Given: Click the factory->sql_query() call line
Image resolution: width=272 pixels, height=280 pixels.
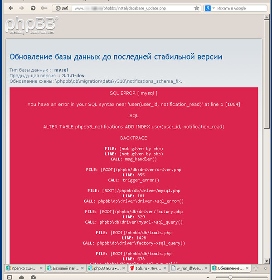Looking at the screenshot, I should (x=134, y=243).
